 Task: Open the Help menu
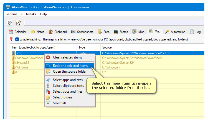(x=43, y=14)
